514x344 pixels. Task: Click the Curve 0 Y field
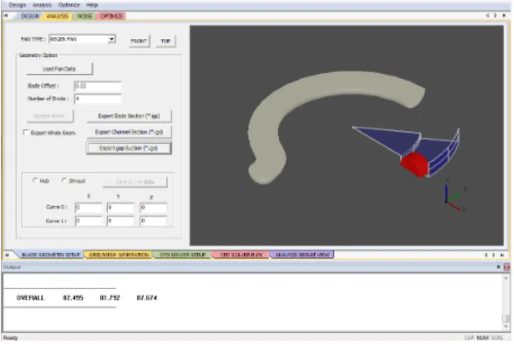coord(120,207)
